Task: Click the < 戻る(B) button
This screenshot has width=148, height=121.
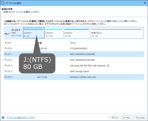Action: [x=114, y=117]
